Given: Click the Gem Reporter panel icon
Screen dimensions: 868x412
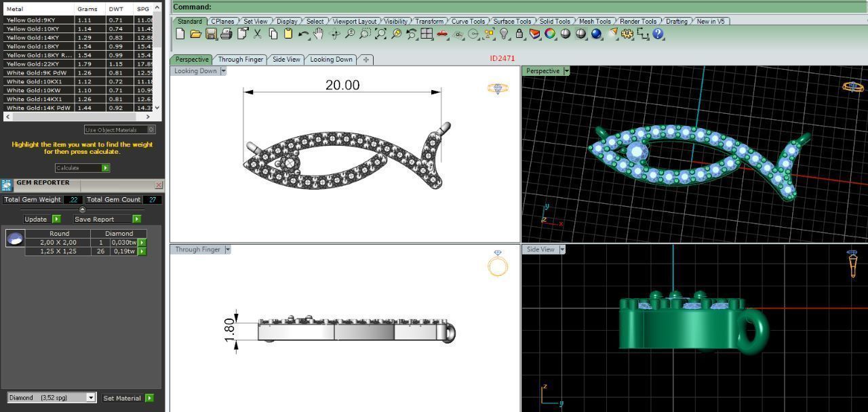Looking at the screenshot, I should 7,185.
